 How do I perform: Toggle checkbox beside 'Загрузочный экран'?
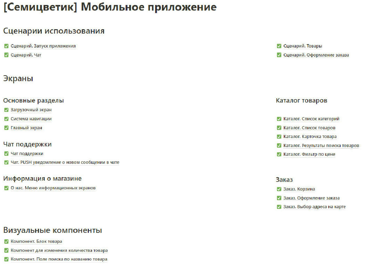pyautogui.click(x=6, y=110)
